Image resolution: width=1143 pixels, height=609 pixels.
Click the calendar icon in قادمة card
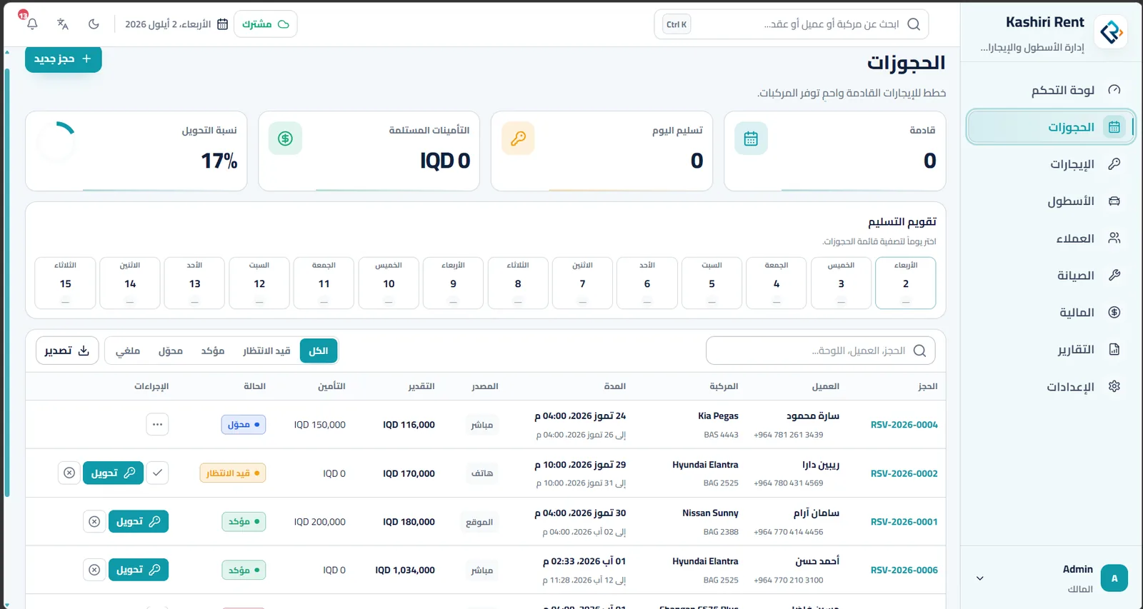[751, 139]
